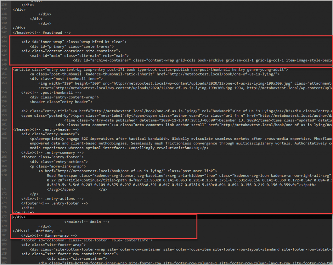Click the 'div id="archive-container"' line
This screenshot has width=333, height=265.
(203, 60)
